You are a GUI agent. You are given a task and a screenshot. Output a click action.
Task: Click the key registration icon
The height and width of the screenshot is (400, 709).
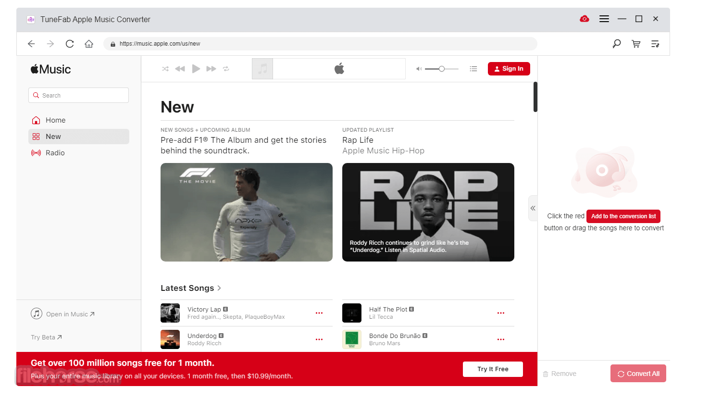tap(617, 44)
